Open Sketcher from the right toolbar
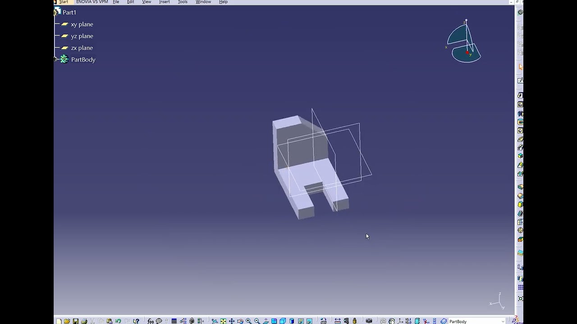The width and height of the screenshot is (577, 324). (520, 80)
